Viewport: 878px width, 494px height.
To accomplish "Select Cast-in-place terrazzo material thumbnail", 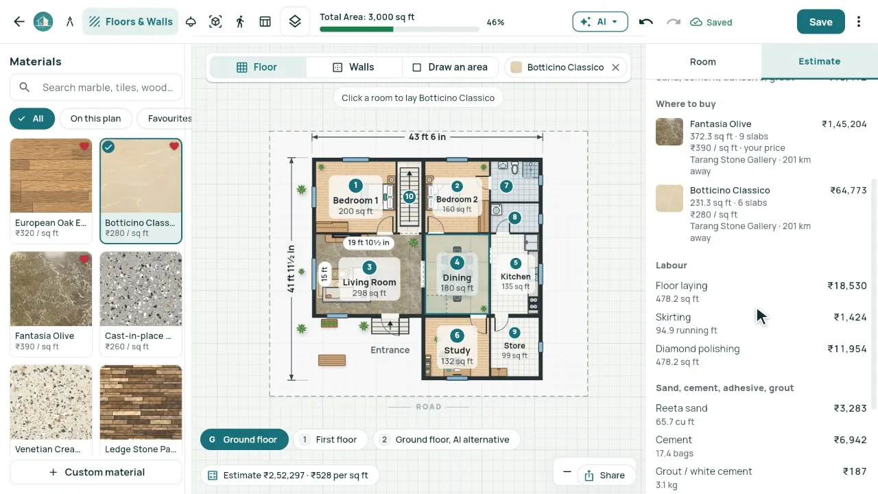I will pos(141,289).
